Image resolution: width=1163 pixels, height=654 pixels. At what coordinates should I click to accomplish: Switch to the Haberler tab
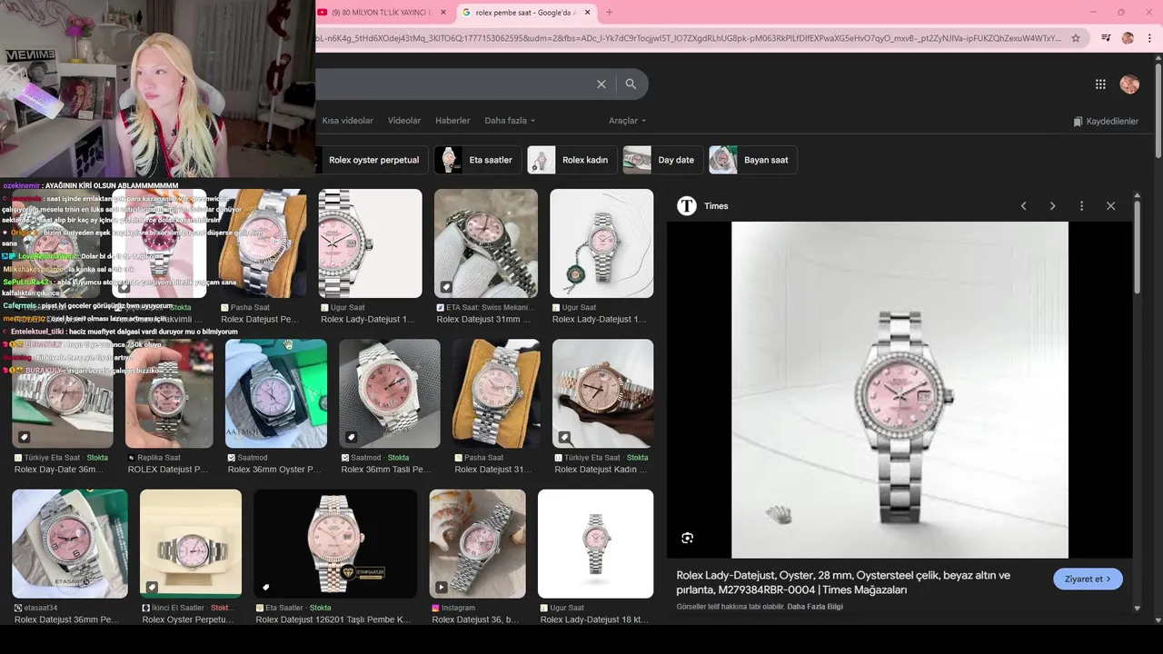452,121
